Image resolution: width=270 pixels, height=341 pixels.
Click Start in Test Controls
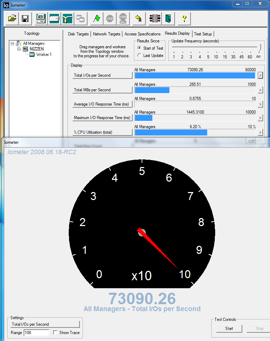tap(229, 328)
